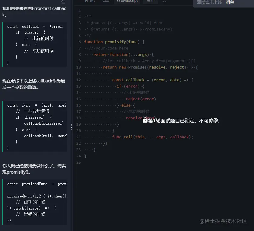Click the '// your code here' comment

(109, 48)
